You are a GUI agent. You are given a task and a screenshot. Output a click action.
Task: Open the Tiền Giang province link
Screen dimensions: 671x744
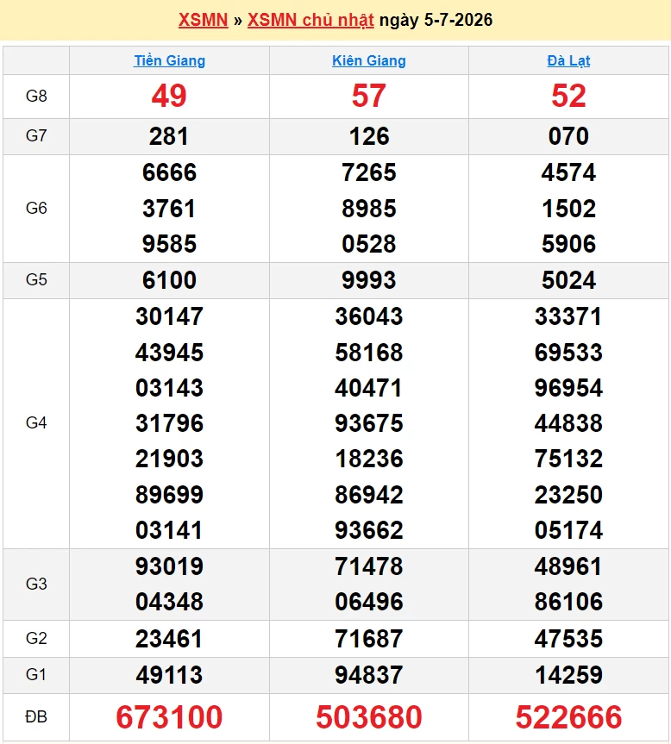(x=169, y=60)
